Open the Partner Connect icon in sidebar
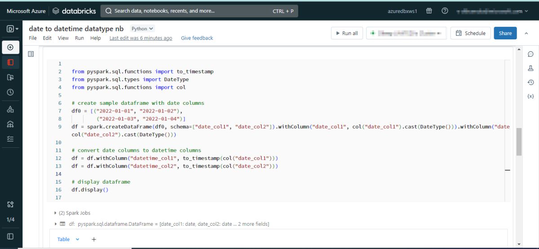This screenshot has height=249, width=539. pos(10,205)
